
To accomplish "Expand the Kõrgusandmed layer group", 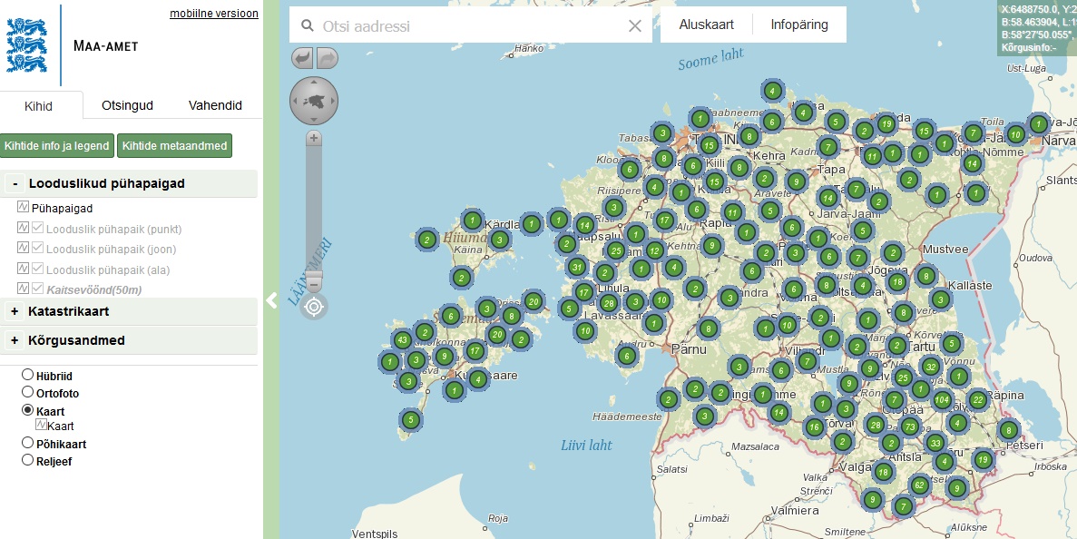I will pyautogui.click(x=15, y=340).
